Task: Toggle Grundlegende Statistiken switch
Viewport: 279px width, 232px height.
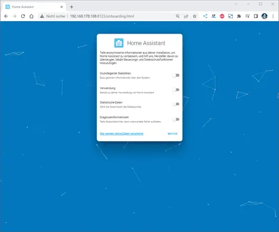Action: coord(176,75)
